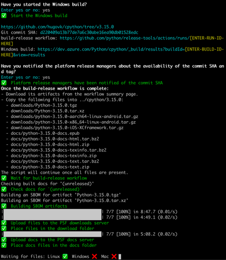Click SBOM line for 'Python-3.15.0.tgz'
226x260 pixels.
point(61,195)
